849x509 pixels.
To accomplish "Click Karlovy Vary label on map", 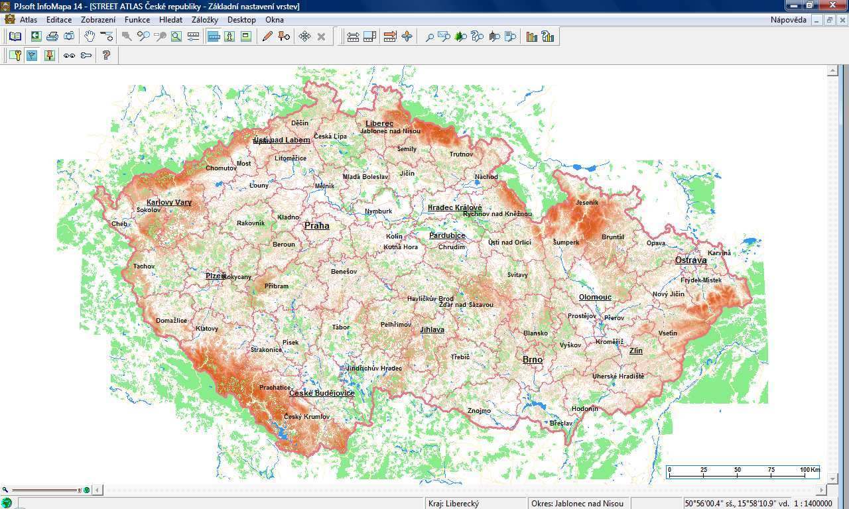I will pos(169,202).
